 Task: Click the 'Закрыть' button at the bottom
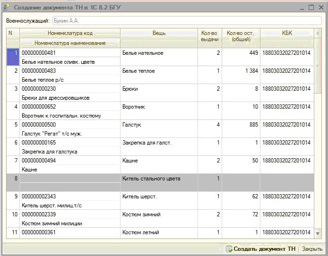coord(312,249)
